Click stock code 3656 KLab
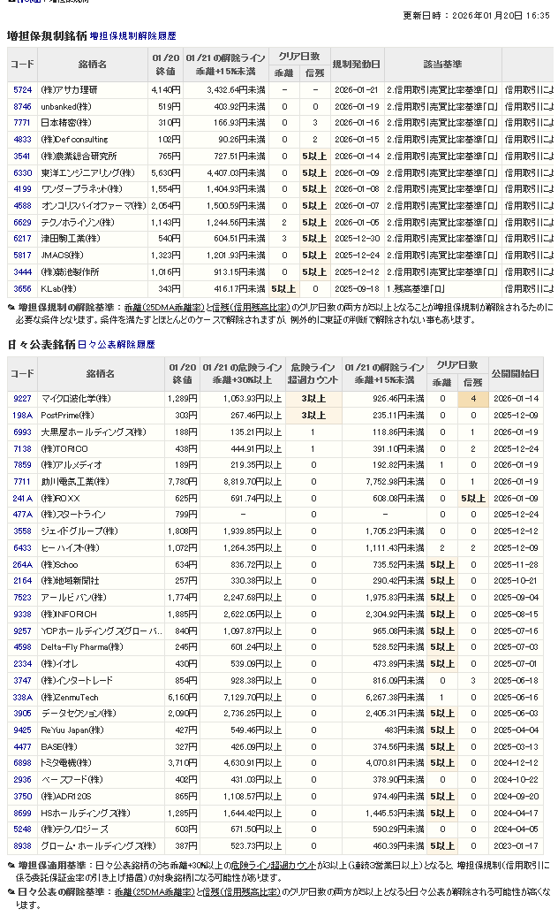Image resolution: width=558 pixels, height=917 pixels. coord(22,288)
